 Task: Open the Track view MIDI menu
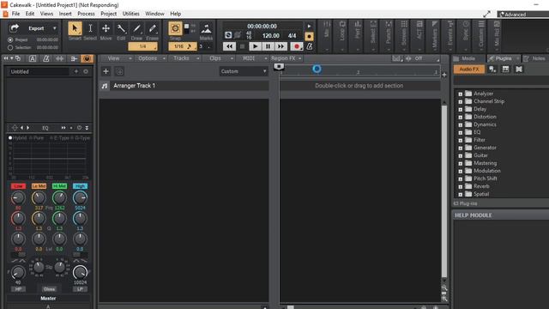(x=249, y=58)
